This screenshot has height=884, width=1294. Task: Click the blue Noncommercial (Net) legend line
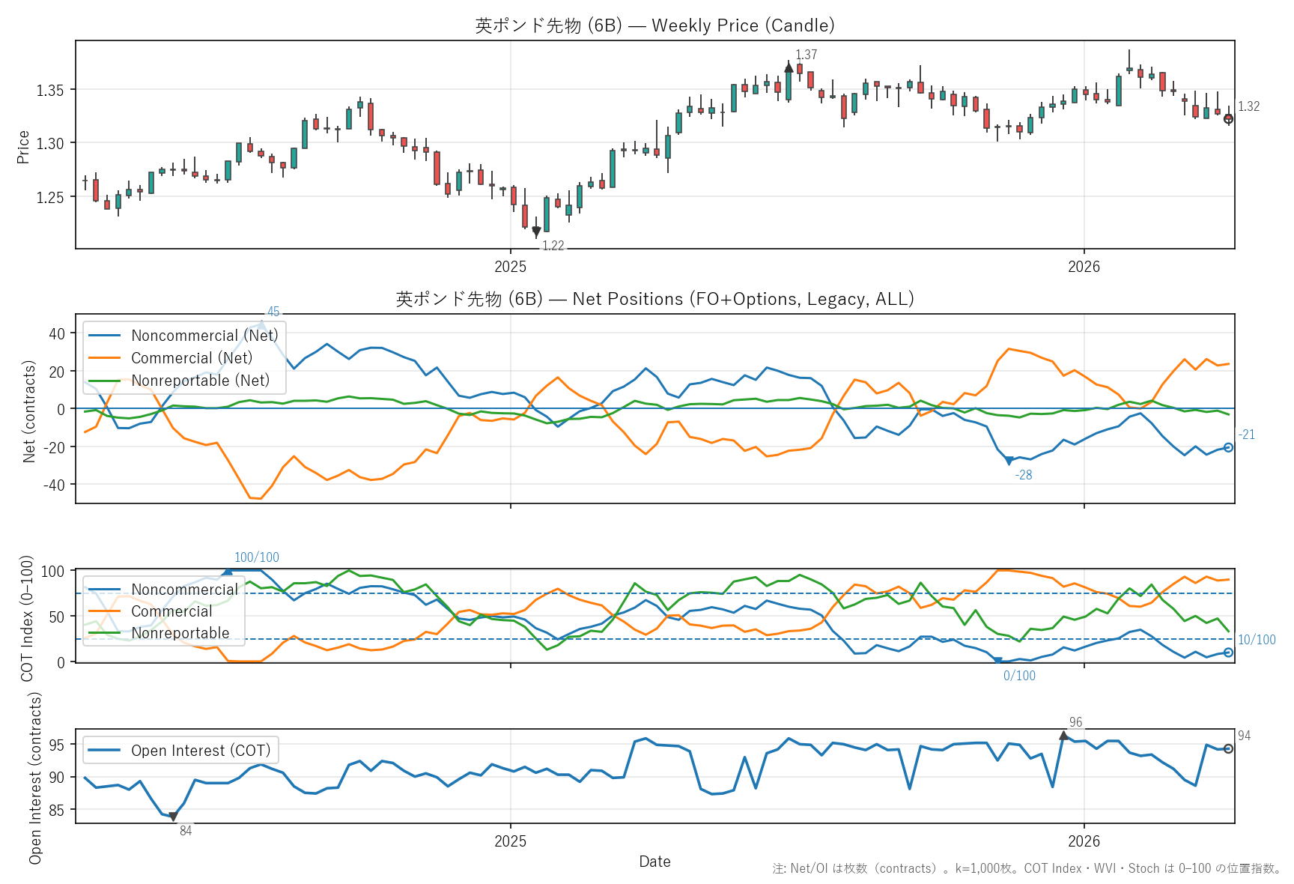(x=104, y=336)
